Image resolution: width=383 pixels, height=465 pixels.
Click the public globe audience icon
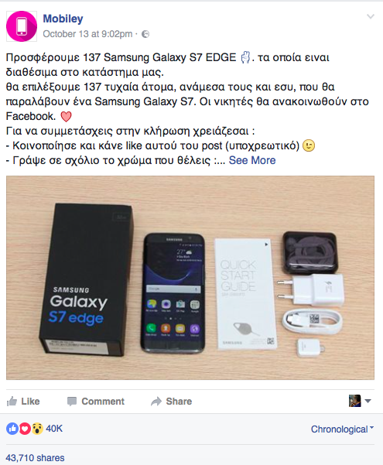145,34
